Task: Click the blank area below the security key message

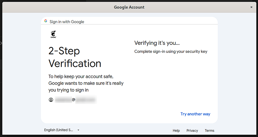Action: [172, 82]
